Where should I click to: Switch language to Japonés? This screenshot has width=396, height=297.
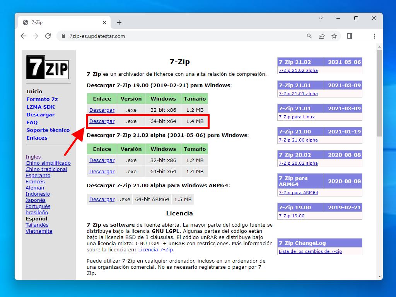pos(36,200)
